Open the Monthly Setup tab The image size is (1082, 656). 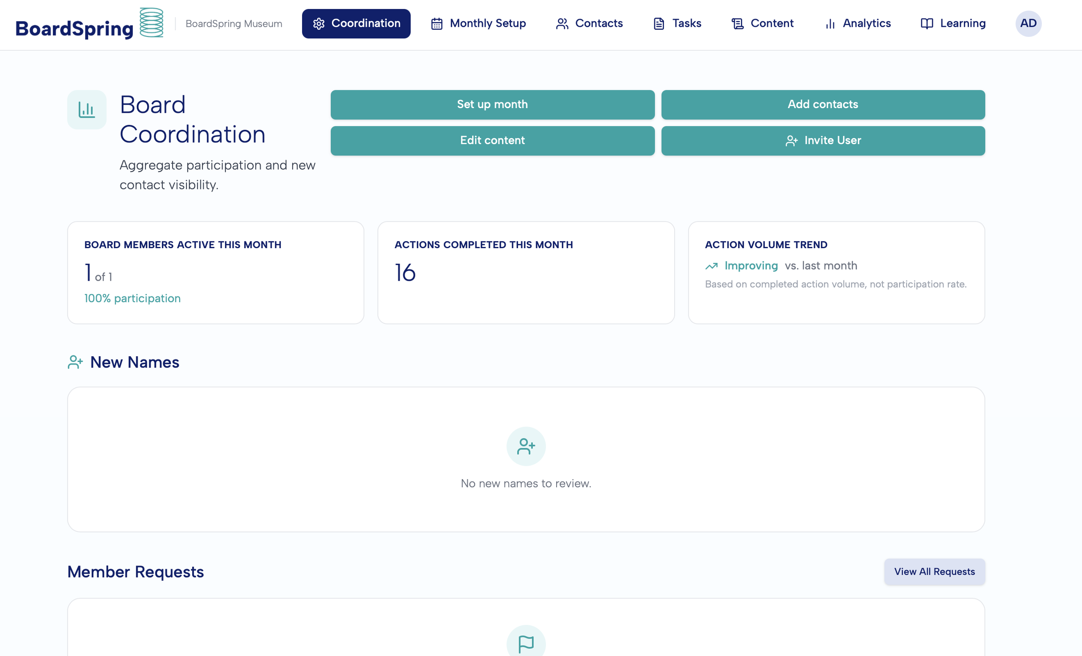click(479, 24)
